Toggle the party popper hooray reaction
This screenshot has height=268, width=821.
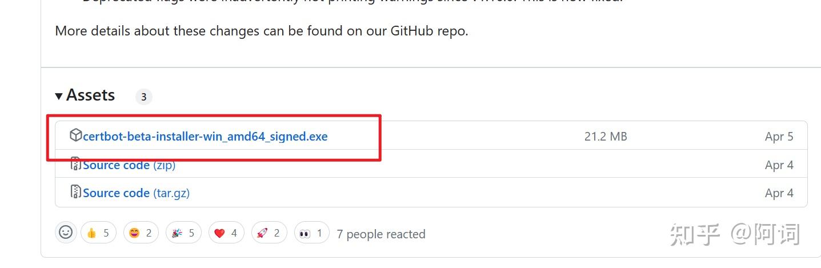[183, 233]
